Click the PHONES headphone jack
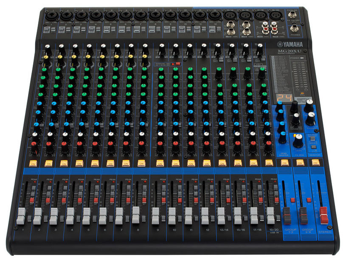The image size is (346, 263). (294, 28)
